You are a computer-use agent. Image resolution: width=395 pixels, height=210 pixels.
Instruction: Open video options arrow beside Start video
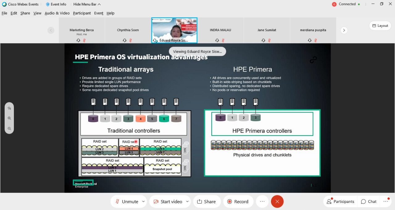click(x=187, y=201)
